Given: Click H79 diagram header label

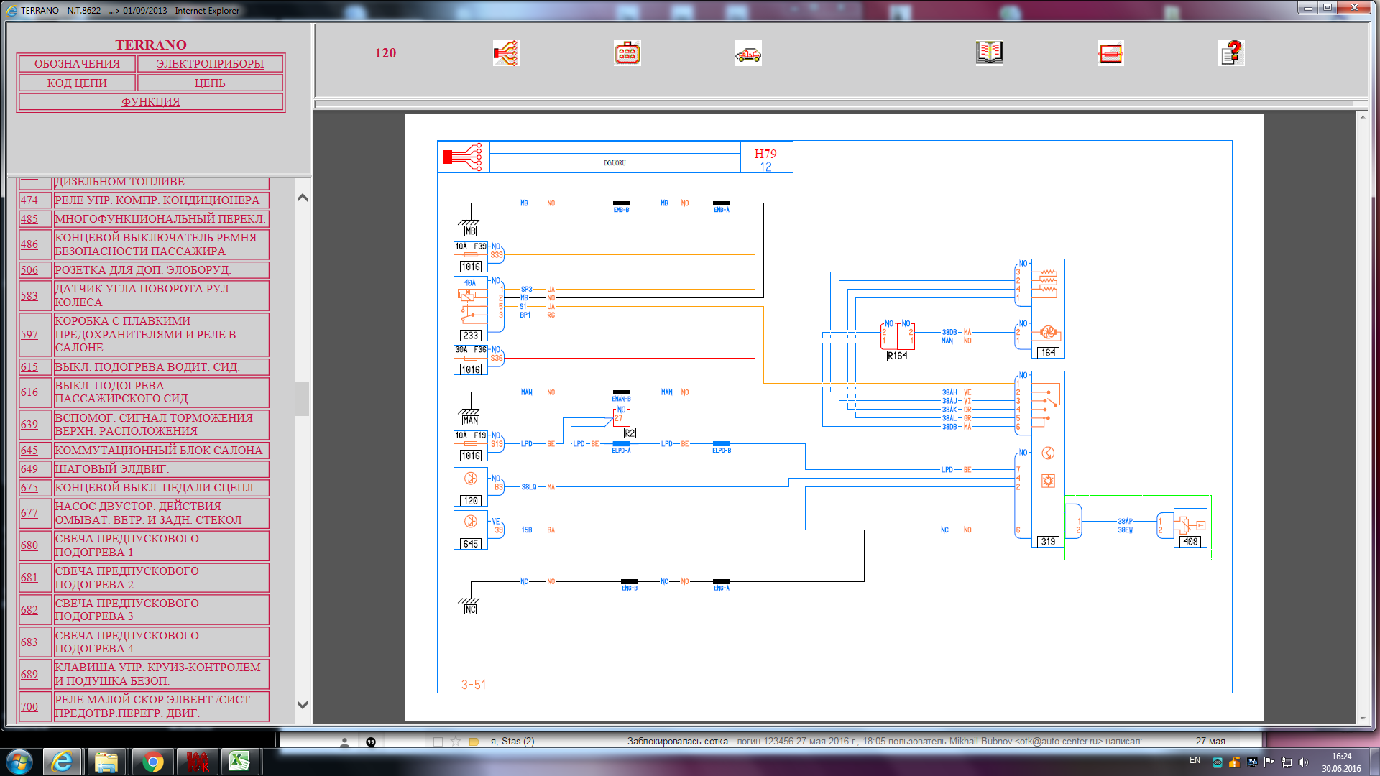Looking at the screenshot, I should [765, 154].
